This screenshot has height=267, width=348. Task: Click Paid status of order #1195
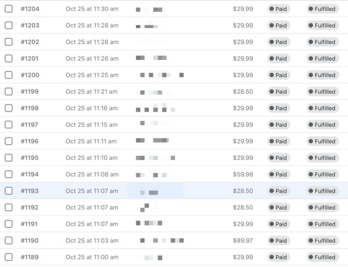[x=278, y=158]
